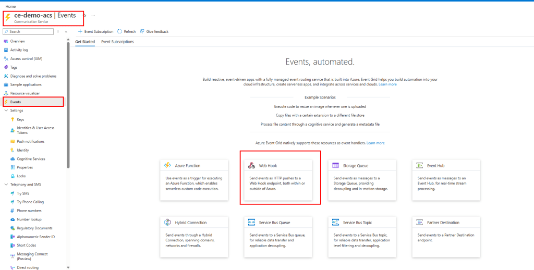Add a new Event Subscription
Viewport: 534px width, 270px height.
95,32
